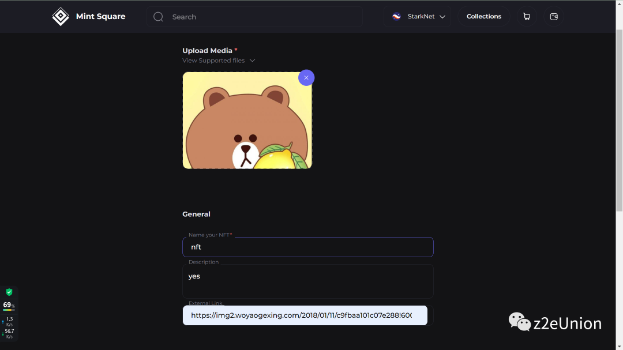This screenshot has width=623, height=350.
Task: Click the uploaded bear image preview
Action: point(247,121)
